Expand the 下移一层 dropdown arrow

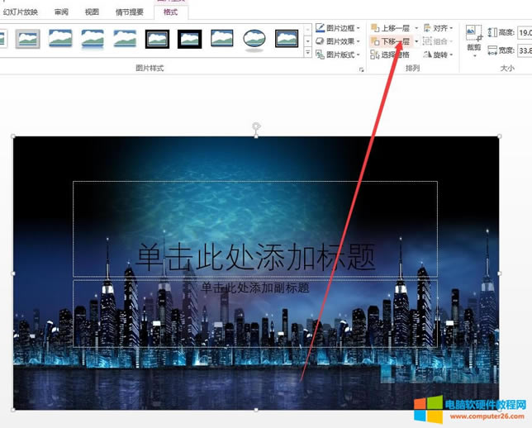tap(416, 41)
